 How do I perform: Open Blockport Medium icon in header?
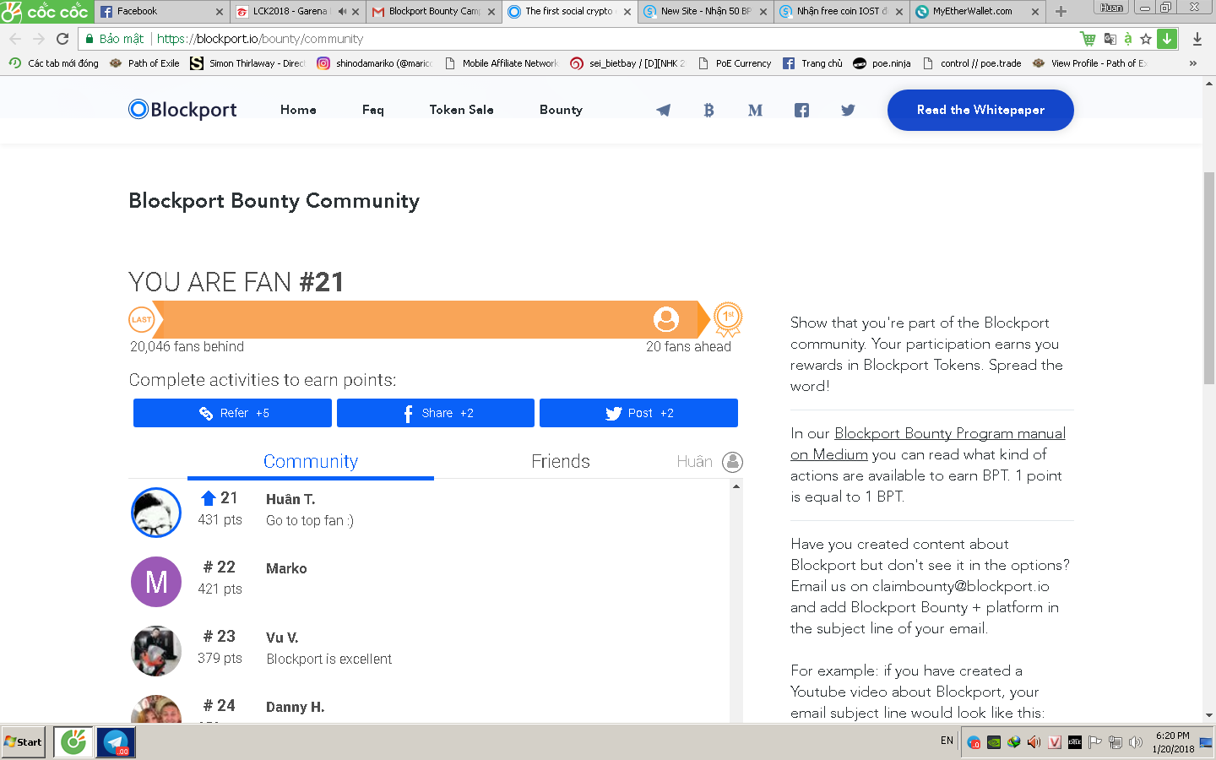pyautogui.click(x=755, y=111)
